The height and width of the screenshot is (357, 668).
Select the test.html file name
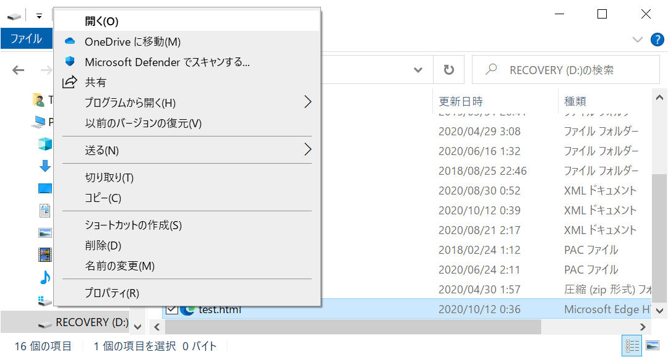(x=220, y=309)
